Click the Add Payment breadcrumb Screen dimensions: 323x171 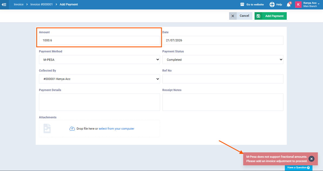click(x=69, y=4)
